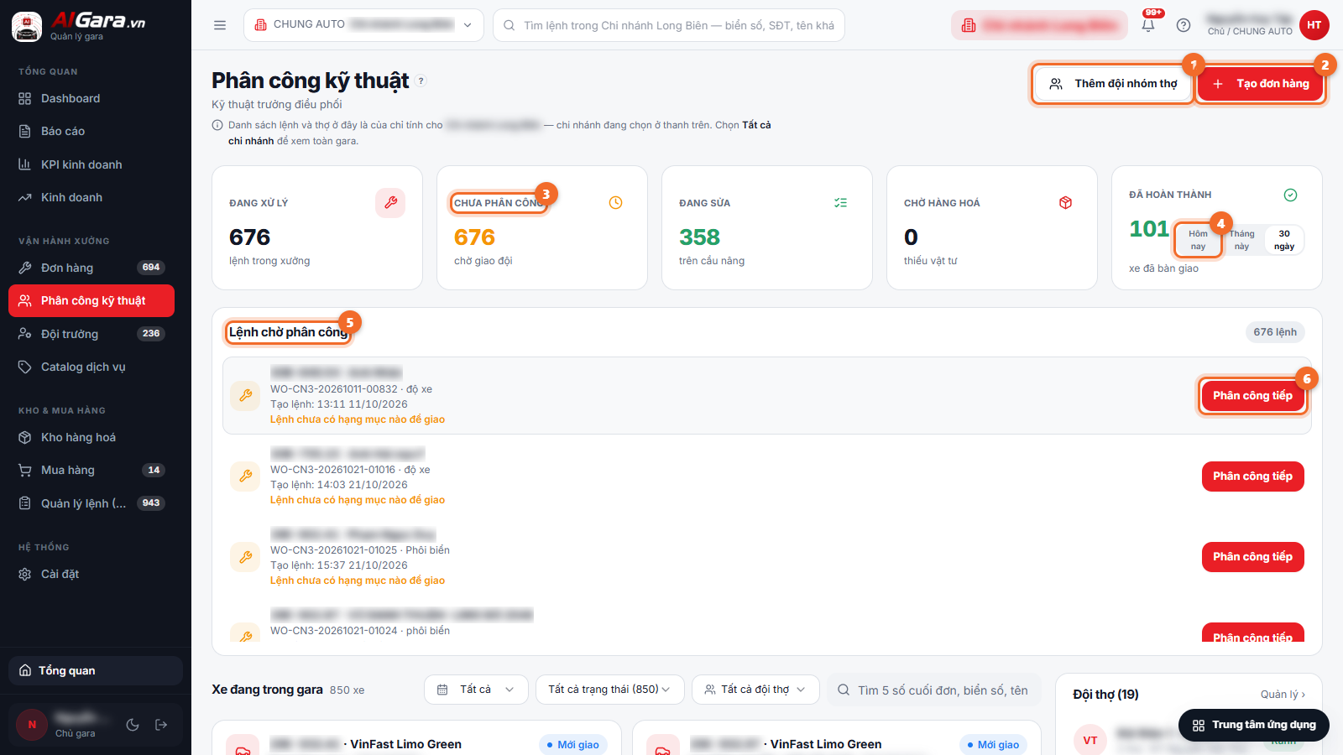Select the Hôm nay period toggle
This screenshot has width=1343, height=755.
1198,240
